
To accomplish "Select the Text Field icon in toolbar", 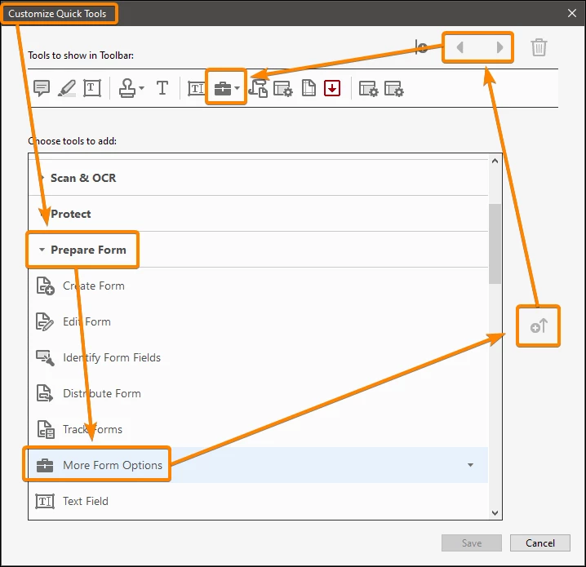I will pyautogui.click(x=196, y=89).
